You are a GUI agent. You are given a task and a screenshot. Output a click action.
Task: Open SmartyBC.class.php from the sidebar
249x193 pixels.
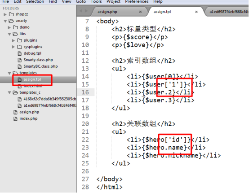coord(40,66)
